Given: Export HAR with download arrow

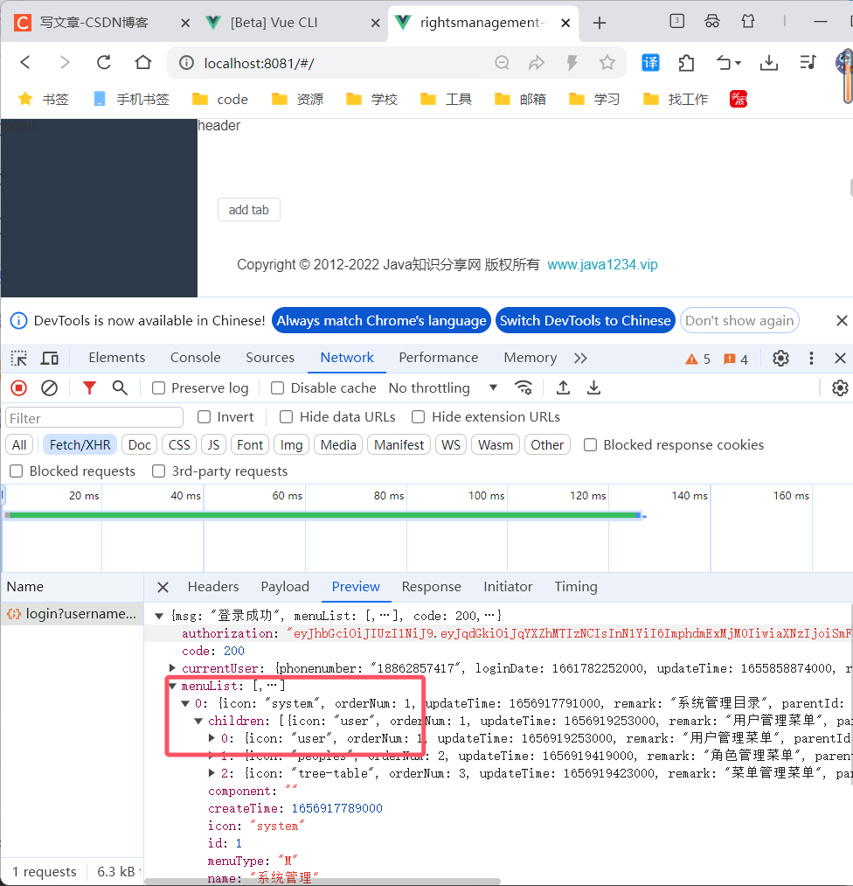Looking at the screenshot, I should click(x=594, y=388).
